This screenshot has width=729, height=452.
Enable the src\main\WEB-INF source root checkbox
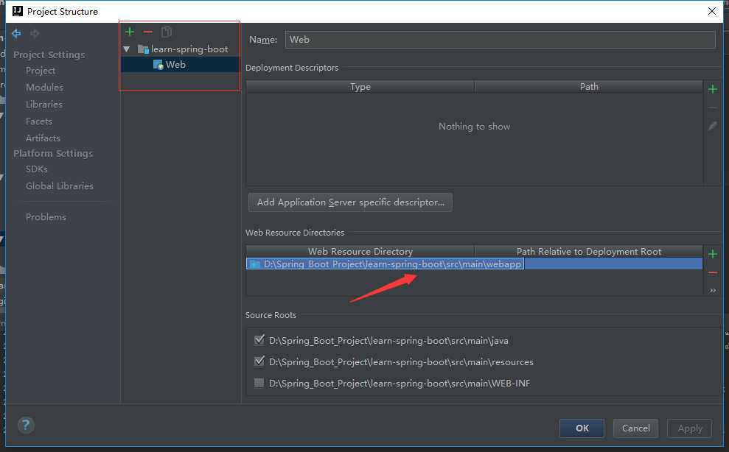click(259, 383)
